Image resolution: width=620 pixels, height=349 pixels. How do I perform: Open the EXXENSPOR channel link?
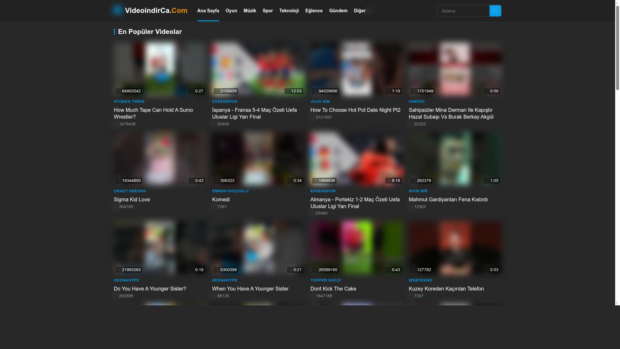(225, 101)
